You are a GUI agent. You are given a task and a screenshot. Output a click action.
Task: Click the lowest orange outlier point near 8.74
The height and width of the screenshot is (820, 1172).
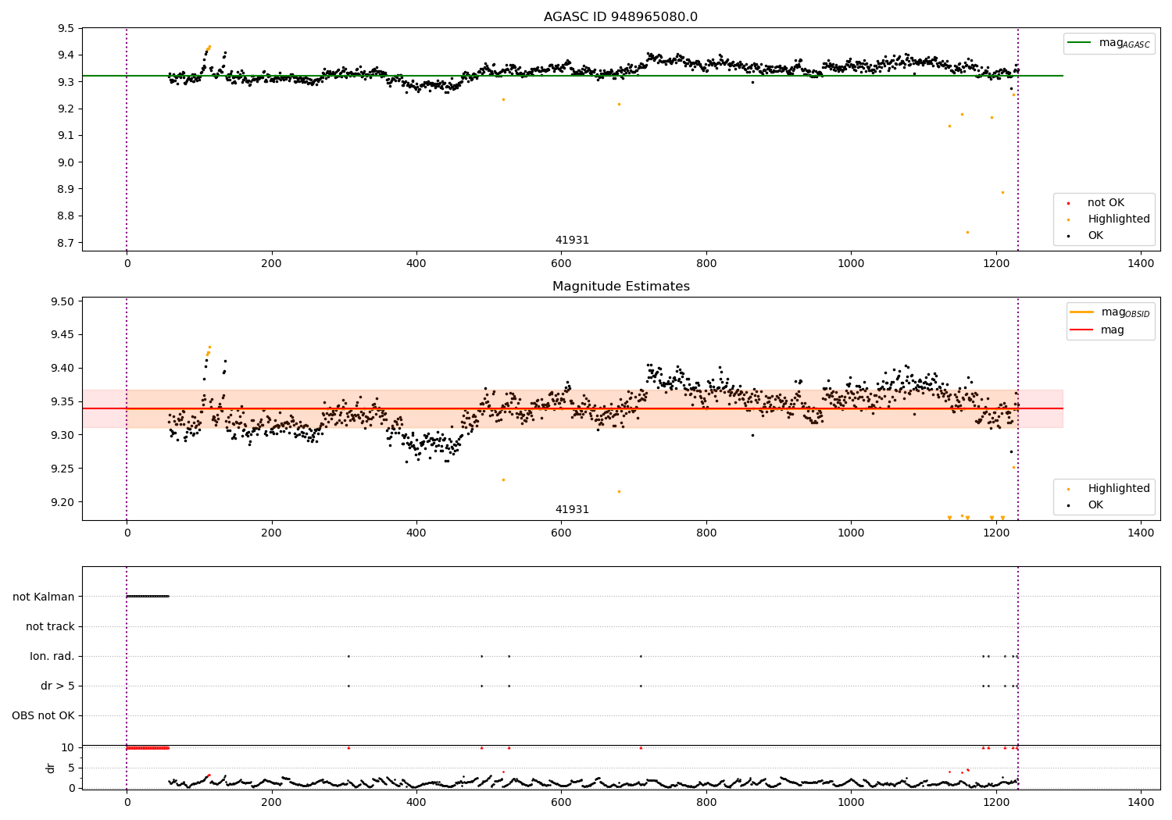pos(967,232)
